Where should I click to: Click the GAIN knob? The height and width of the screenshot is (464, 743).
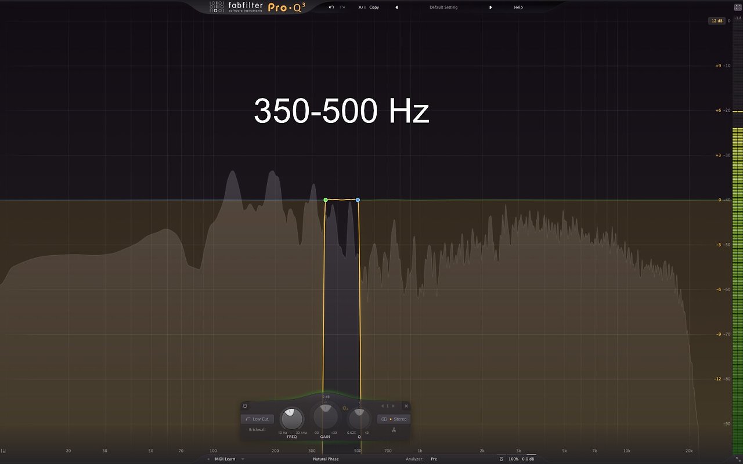pos(325,417)
